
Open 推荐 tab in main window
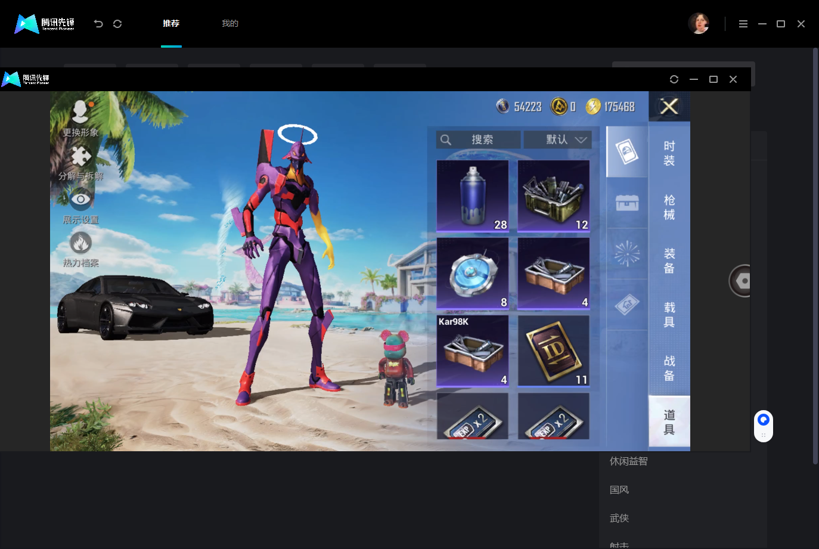tap(171, 23)
